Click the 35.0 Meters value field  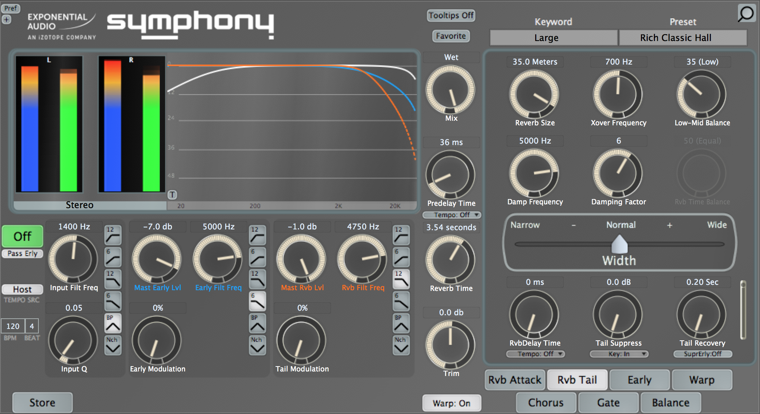pyautogui.click(x=535, y=62)
